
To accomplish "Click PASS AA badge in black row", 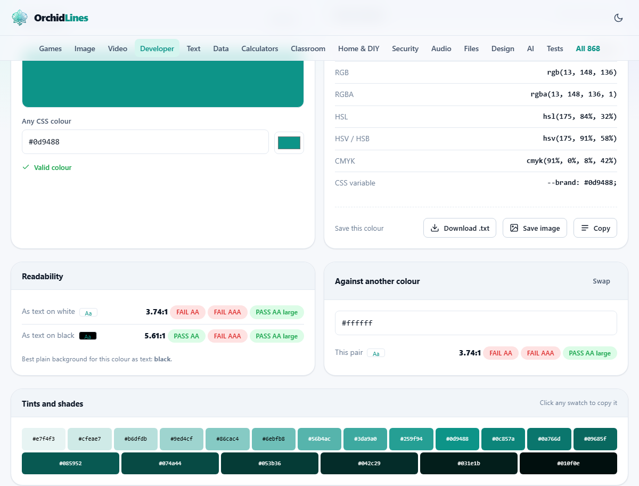I will 186,336.
